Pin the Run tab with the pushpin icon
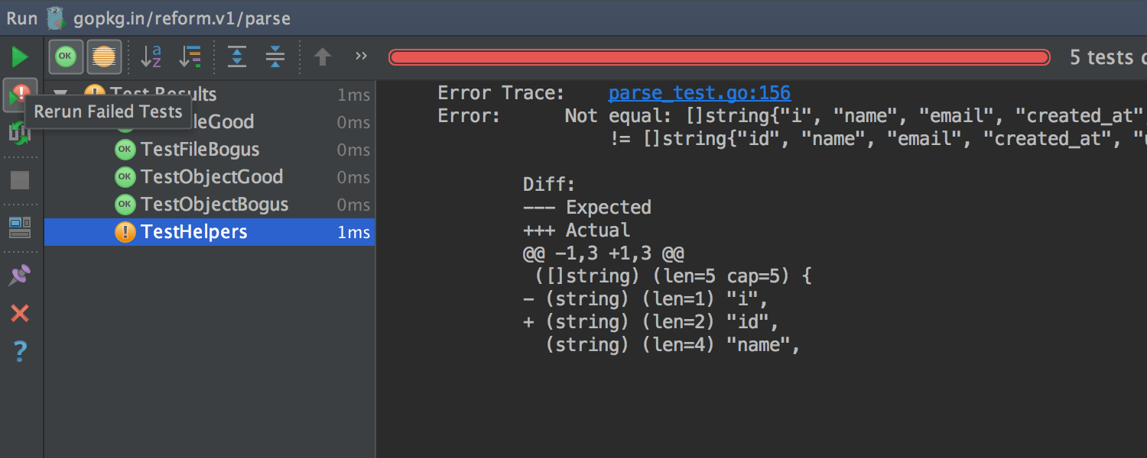 coord(20,275)
